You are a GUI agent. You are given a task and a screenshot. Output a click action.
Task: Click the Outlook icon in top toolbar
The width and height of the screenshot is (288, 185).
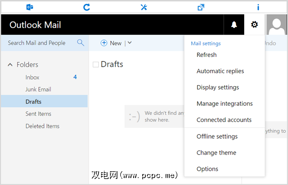pos(30,7)
